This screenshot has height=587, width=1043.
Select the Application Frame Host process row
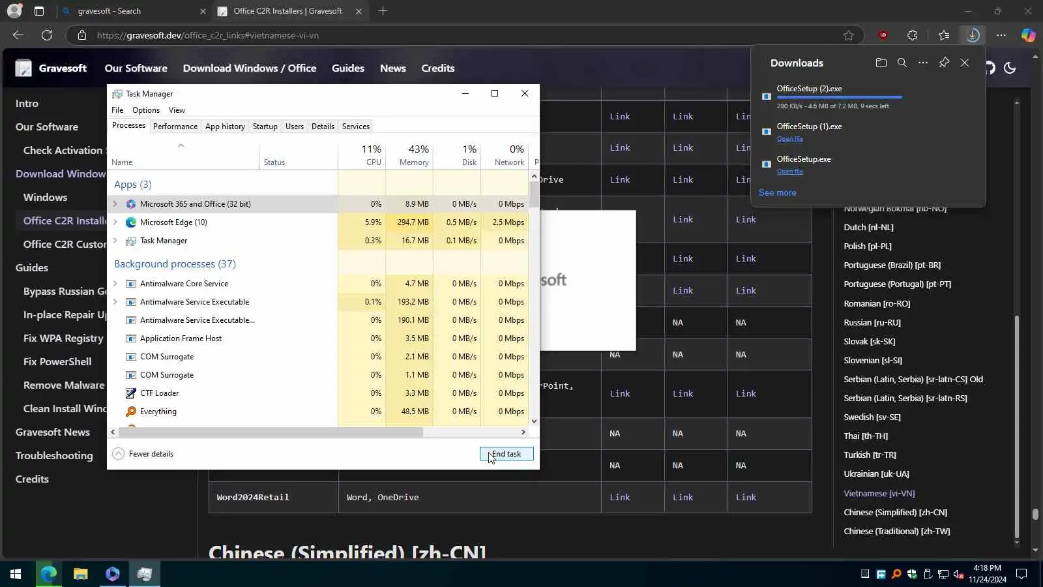tap(319, 339)
